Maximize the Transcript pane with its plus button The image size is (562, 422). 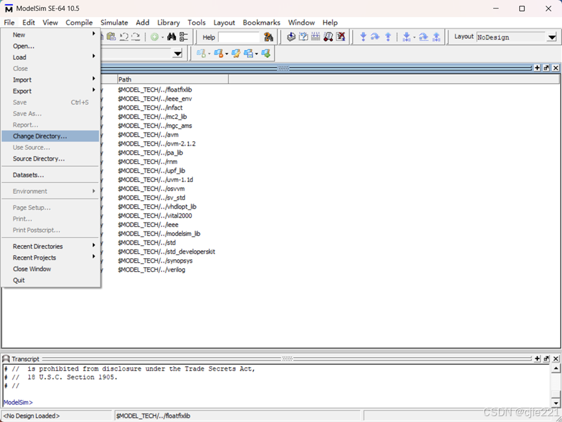click(537, 358)
